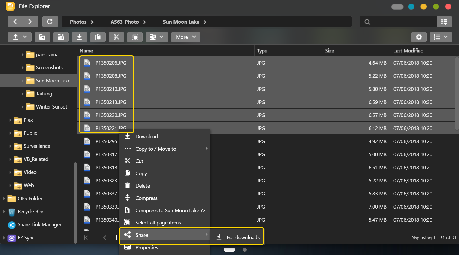Sort the file list by Size column
This screenshot has height=255, width=459.
click(x=357, y=51)
